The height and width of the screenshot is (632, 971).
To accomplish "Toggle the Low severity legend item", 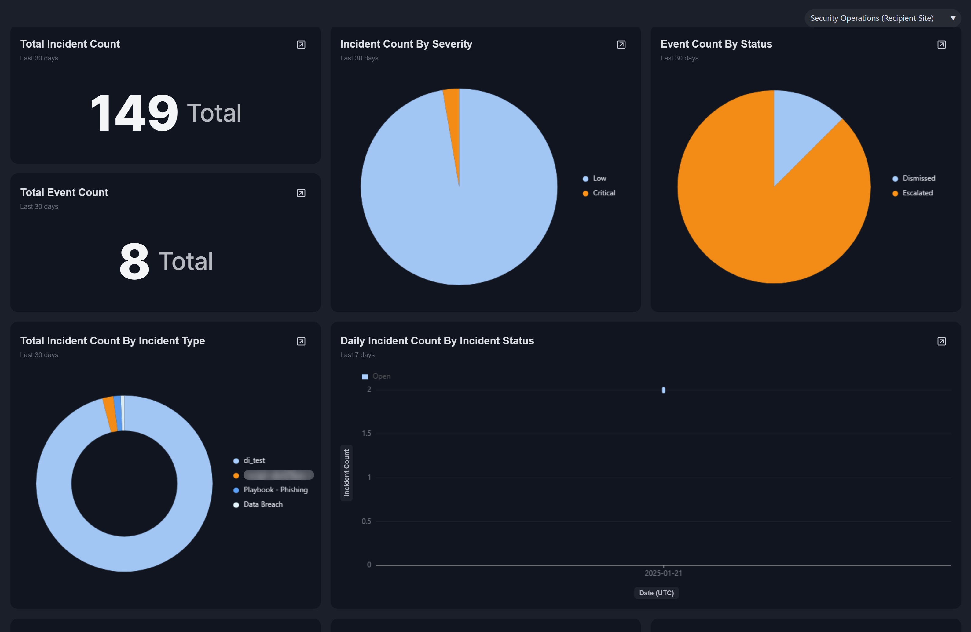I will pos(599,179).
